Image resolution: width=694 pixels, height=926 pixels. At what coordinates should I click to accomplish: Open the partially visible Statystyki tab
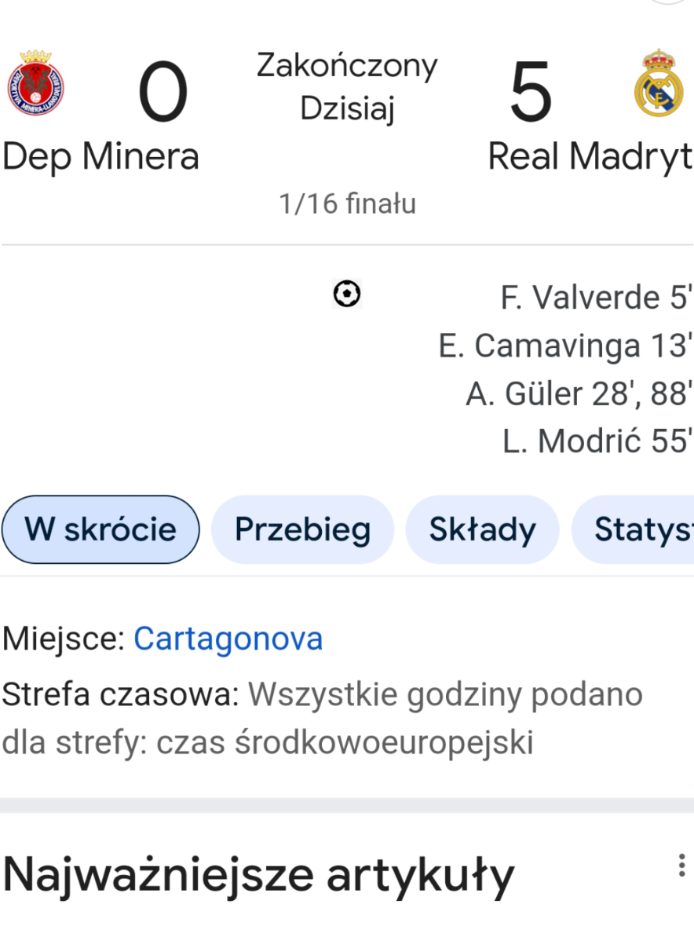tap(634, 529)
